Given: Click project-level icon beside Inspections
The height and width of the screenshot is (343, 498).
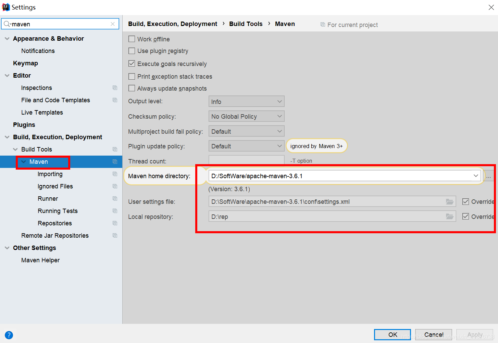Looking at the screenshot, I should (x=115, y=88).
